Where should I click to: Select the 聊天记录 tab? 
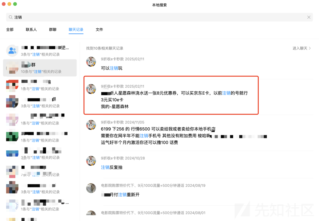[76, 30]
